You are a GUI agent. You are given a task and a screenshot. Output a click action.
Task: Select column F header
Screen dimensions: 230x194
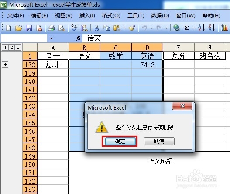tap(210, 48)
